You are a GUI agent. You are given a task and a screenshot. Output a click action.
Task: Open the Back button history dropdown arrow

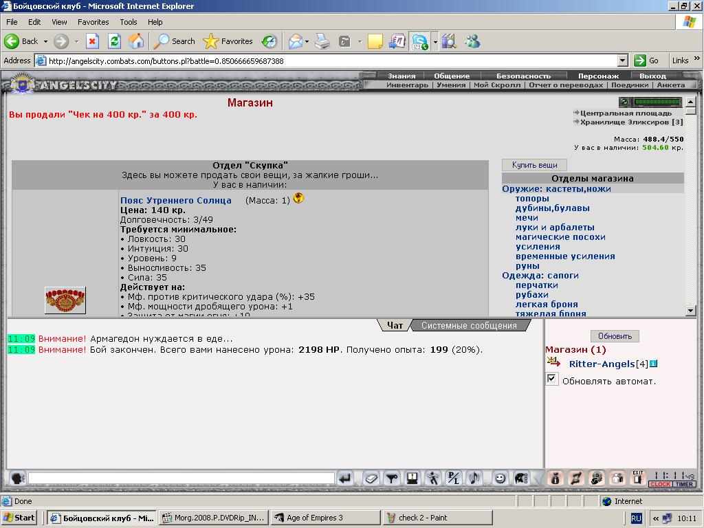tap(45, 41)
